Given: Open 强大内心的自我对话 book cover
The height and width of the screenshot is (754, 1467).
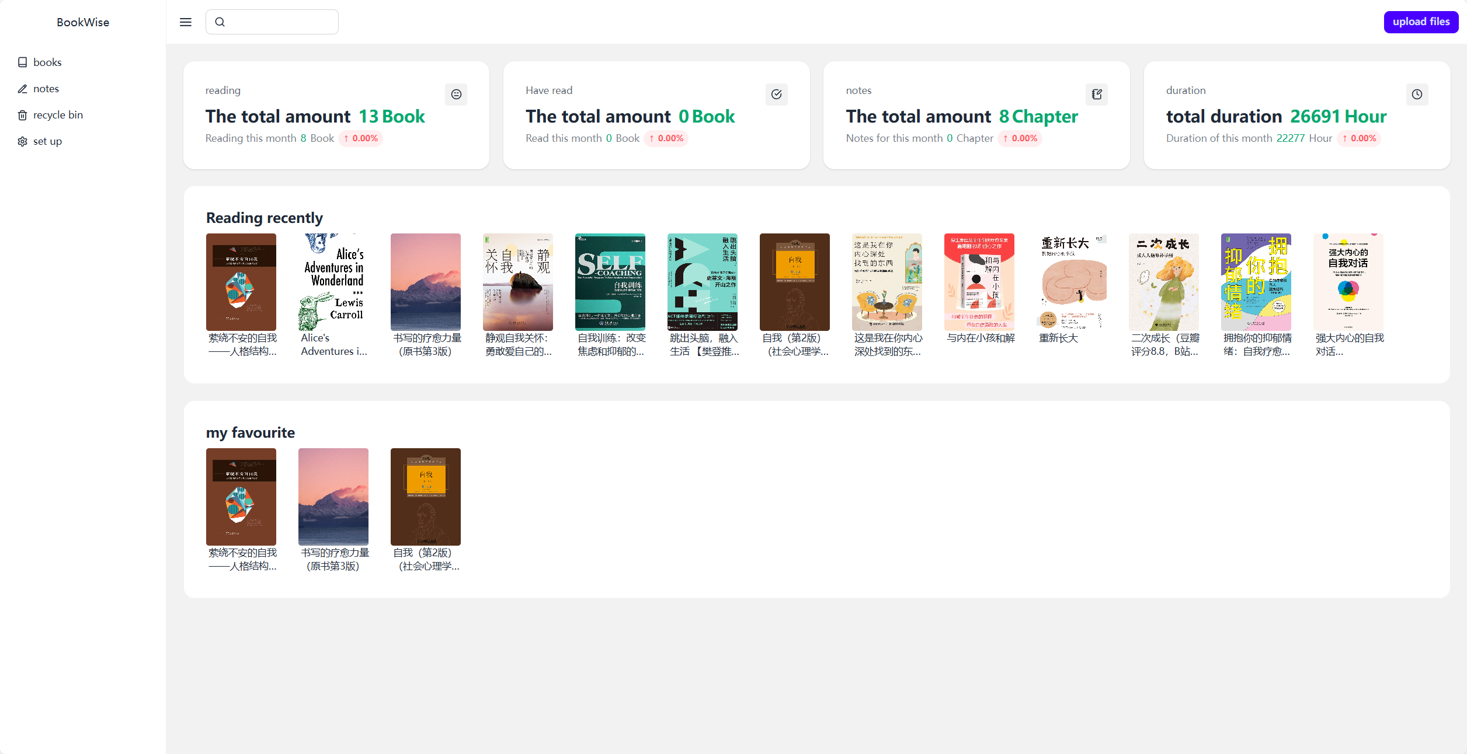Looking at the screenshot, I should pyautogui.click(x=1348, y=282).
